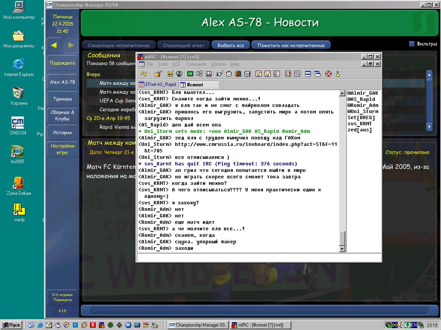The image size is (441, 330).
Task: Switch to the #cmnet channel tab
Action: tap(198, 84)
